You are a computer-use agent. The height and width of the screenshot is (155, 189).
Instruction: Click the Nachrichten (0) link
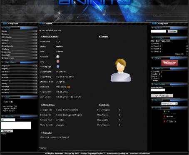10,106
